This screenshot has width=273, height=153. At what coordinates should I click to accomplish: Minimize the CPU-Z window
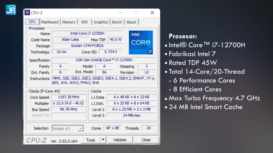120,13
